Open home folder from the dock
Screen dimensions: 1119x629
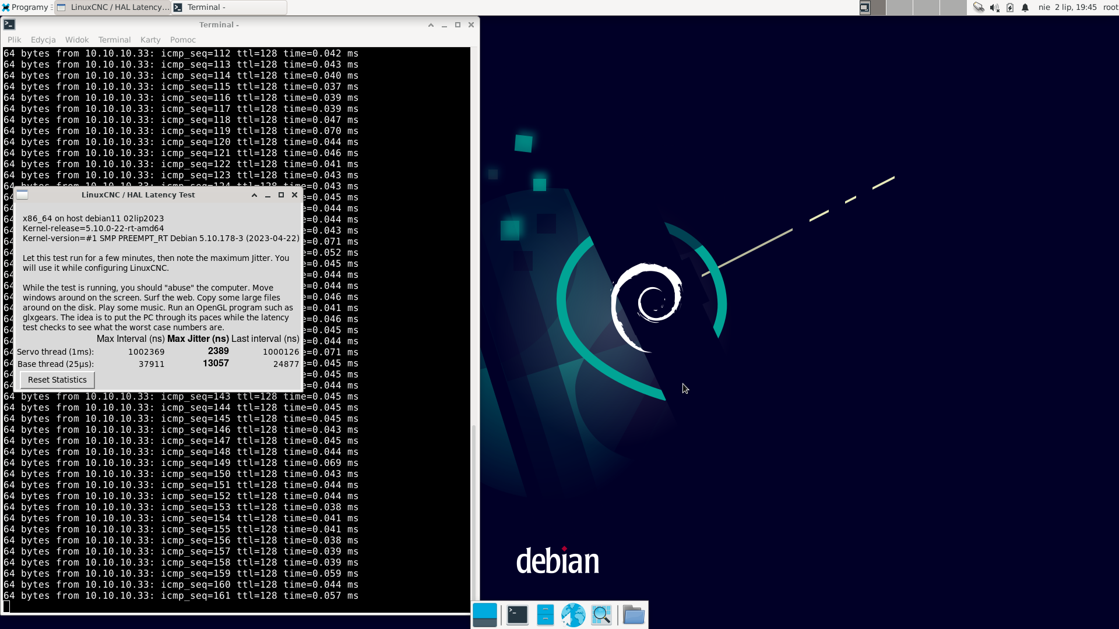(634, 615)
